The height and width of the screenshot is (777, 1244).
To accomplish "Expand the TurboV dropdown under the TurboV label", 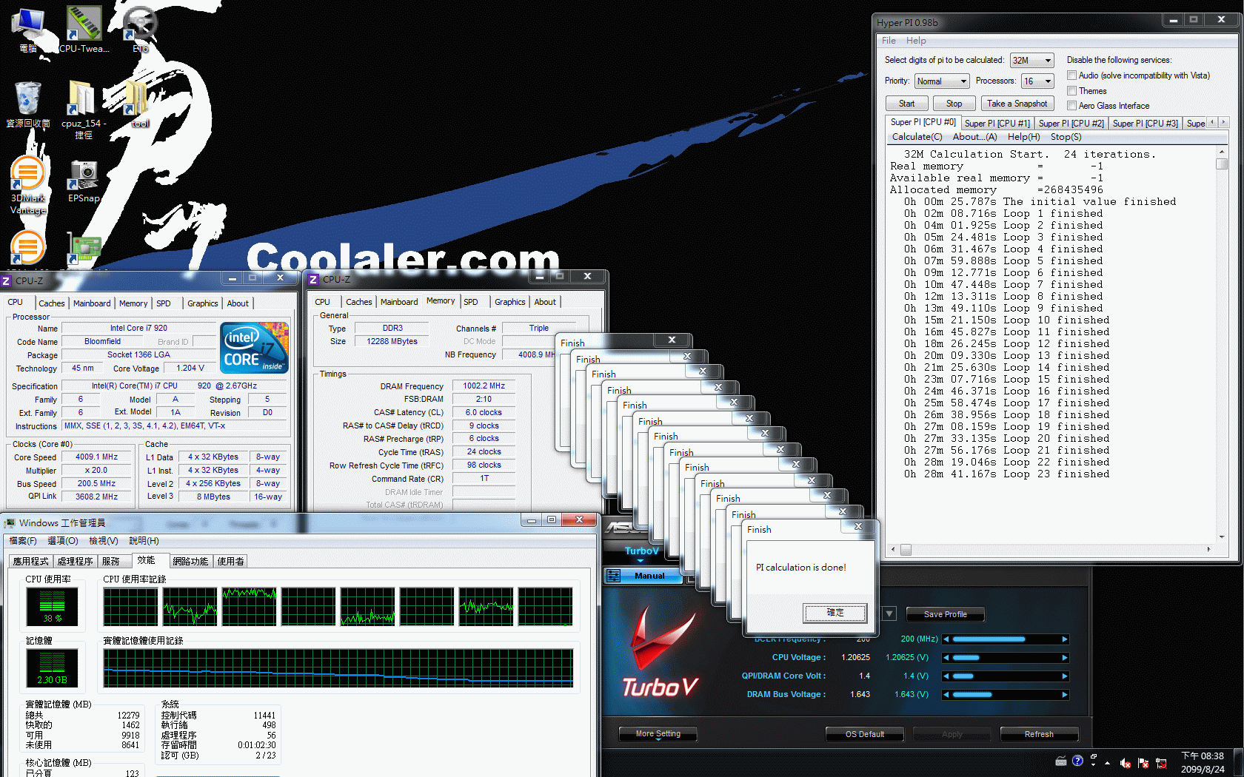I will (x=641, y=561).
